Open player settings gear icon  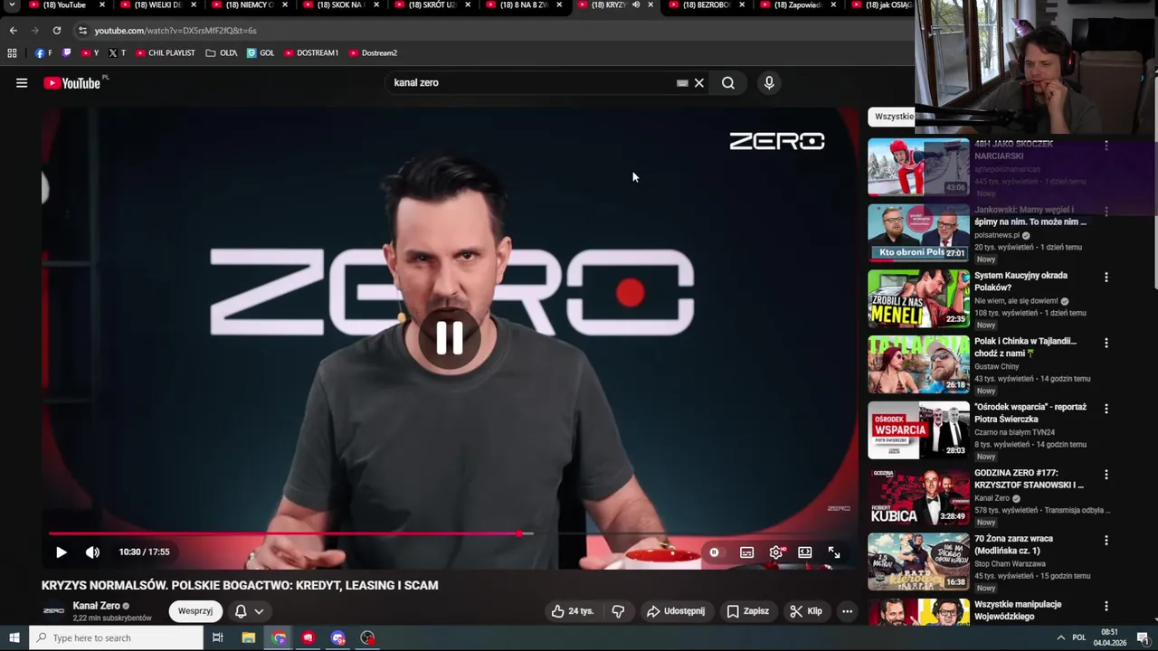[776, 552]
